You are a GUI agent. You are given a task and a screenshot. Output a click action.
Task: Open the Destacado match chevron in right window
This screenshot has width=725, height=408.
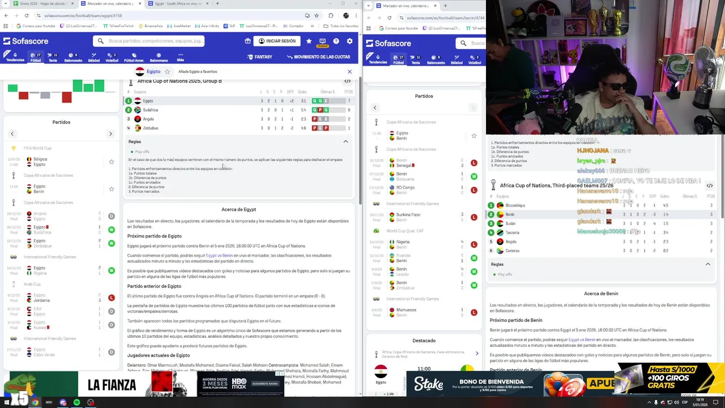(x=476, y=354)
